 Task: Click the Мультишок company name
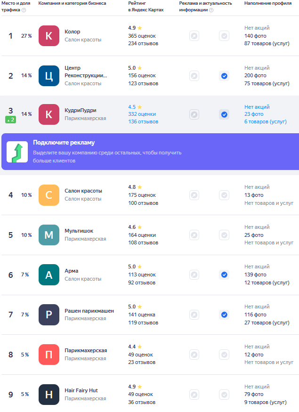pos(79,231)
